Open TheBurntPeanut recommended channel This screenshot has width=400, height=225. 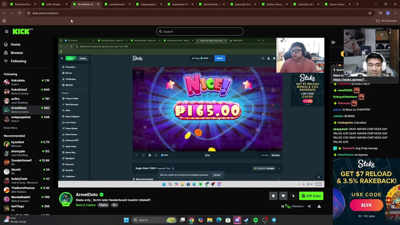click(x=27, y=190)
